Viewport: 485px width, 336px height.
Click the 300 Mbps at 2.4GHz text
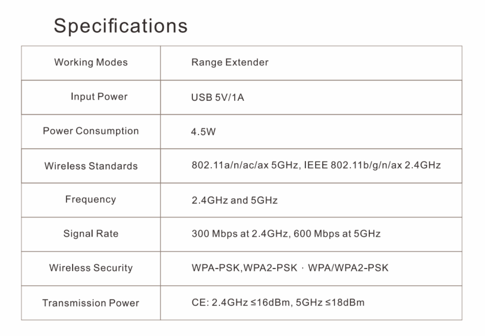click(240, 234)
